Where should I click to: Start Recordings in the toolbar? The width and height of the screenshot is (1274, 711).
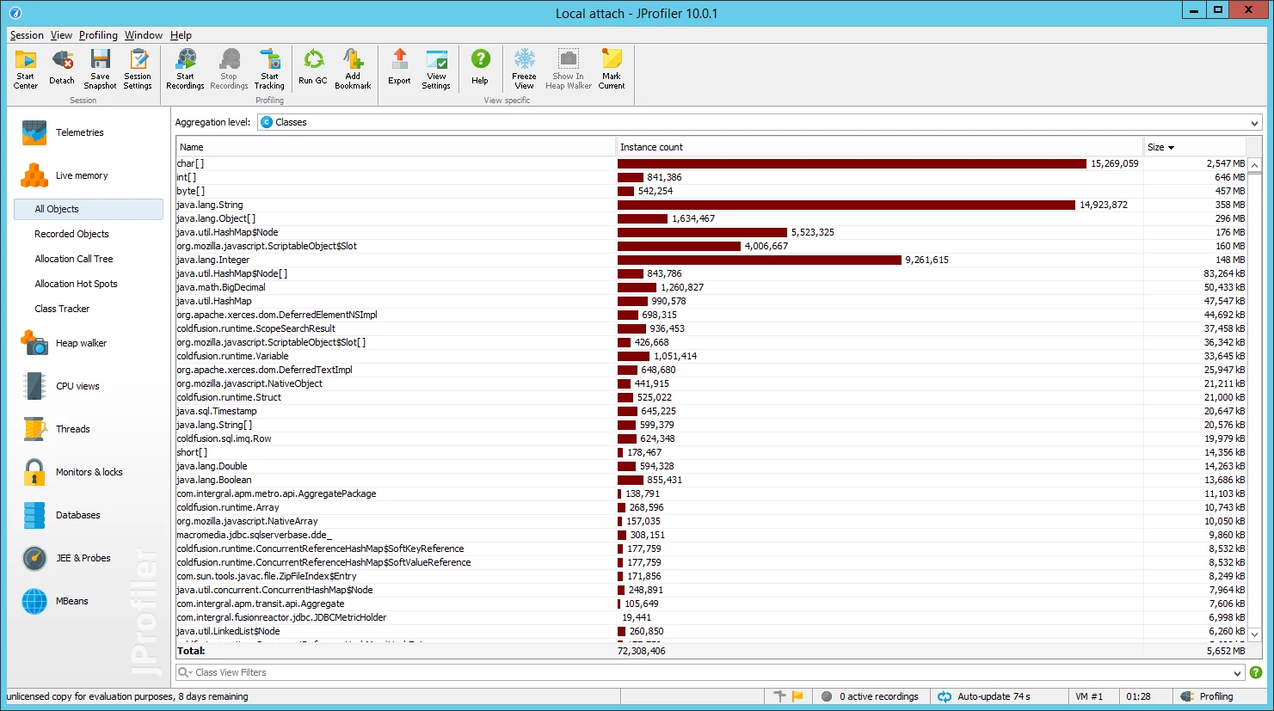(x=185, y=69)
